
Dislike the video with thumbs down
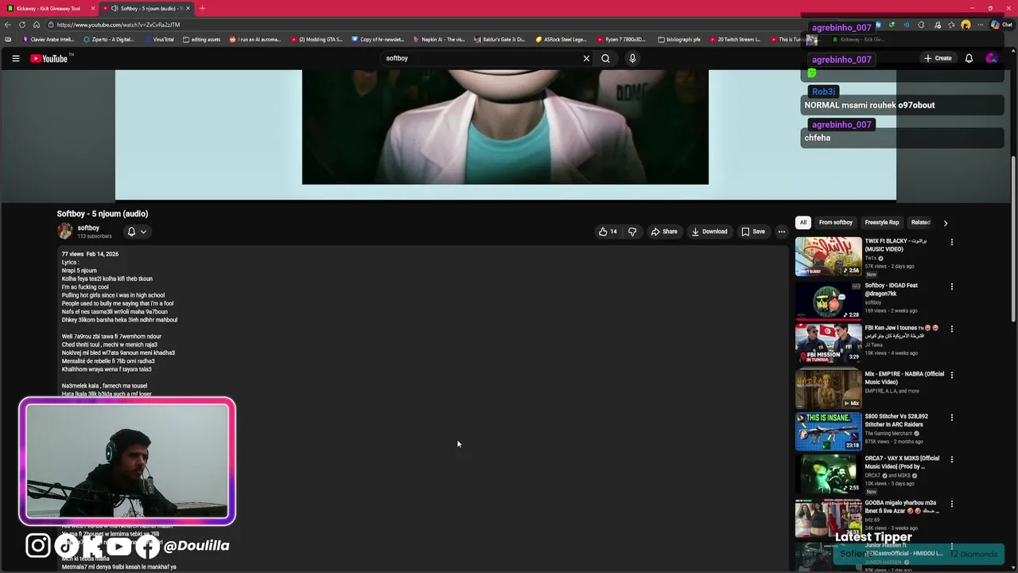[x=632, y=232]
